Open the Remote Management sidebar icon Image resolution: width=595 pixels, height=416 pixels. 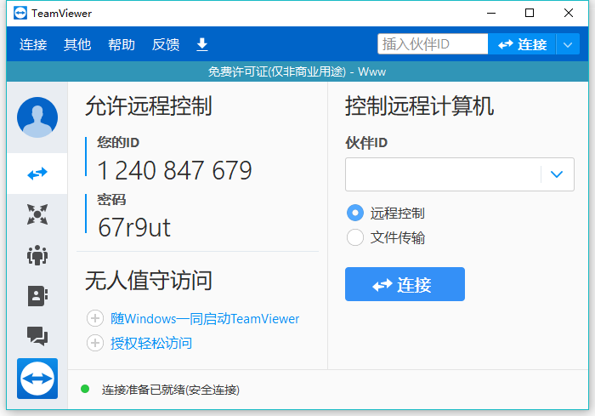coord(37,214)
